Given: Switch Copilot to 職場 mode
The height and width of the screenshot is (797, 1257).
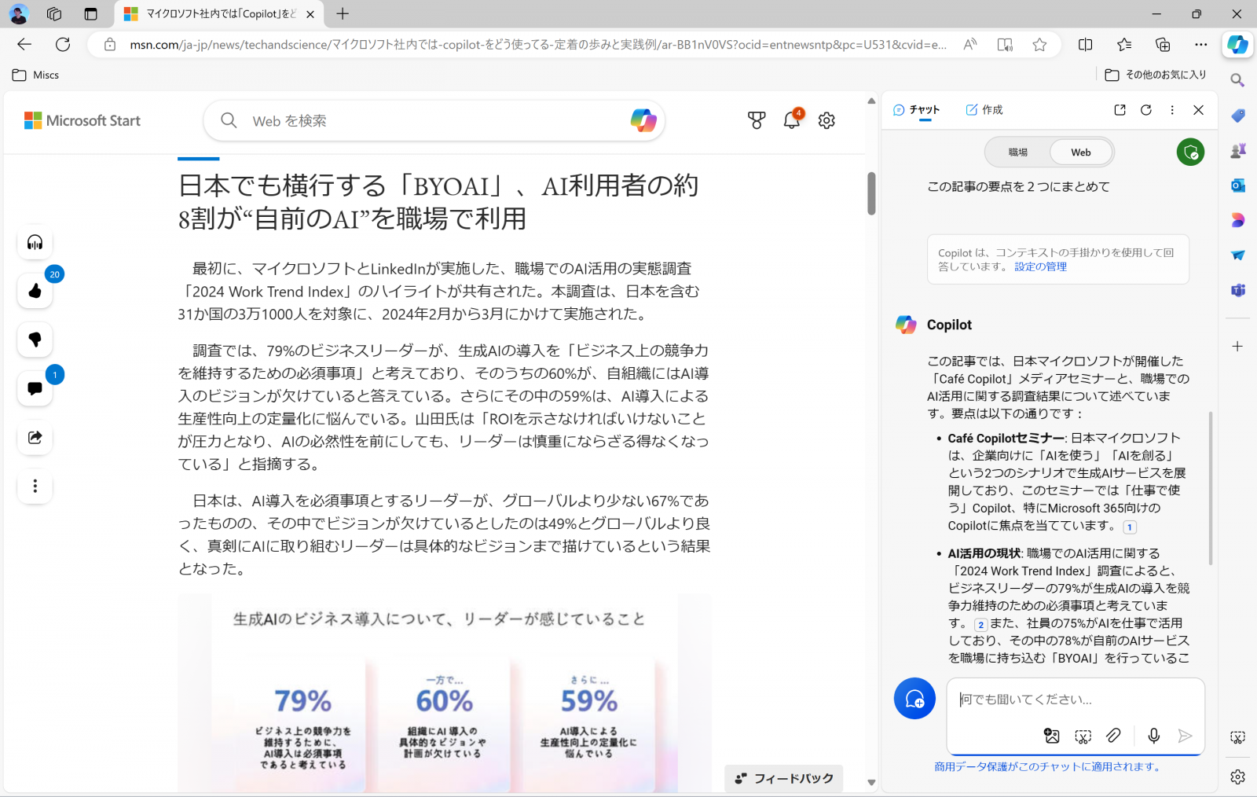Looking at the screenshot, I should click(x=1018, y=152).
